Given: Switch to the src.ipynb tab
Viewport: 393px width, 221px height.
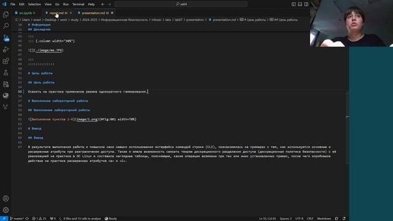Looking at the screenshot, I should 27,13.
